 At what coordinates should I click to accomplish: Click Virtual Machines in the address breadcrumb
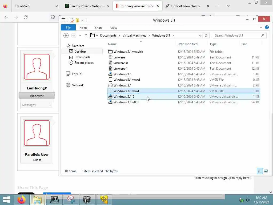click(x=134, y=36)
